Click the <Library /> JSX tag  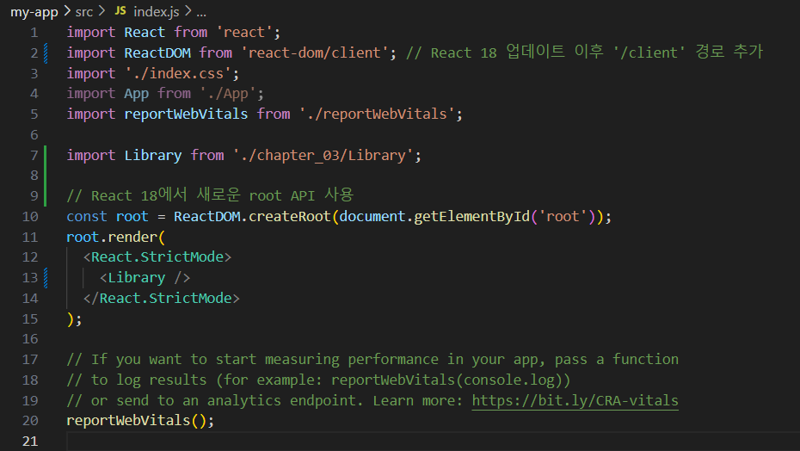pyautogui.click(x=145, y=278)
